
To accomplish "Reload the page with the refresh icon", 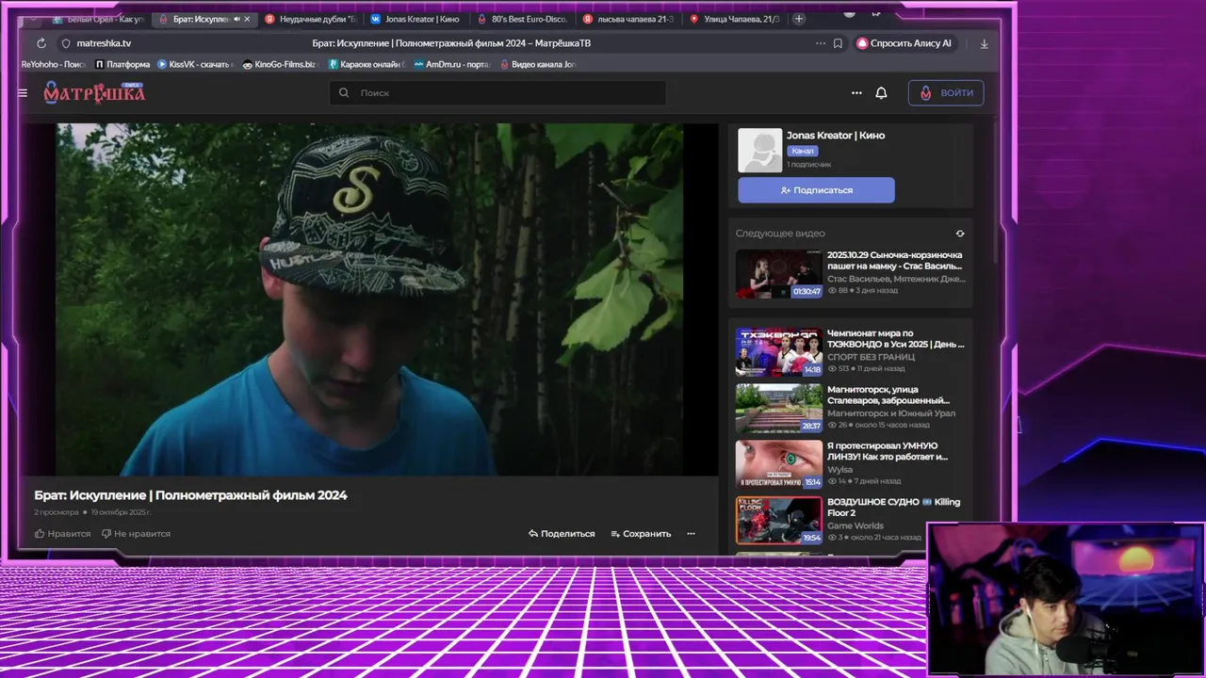I will pos(41,43).
